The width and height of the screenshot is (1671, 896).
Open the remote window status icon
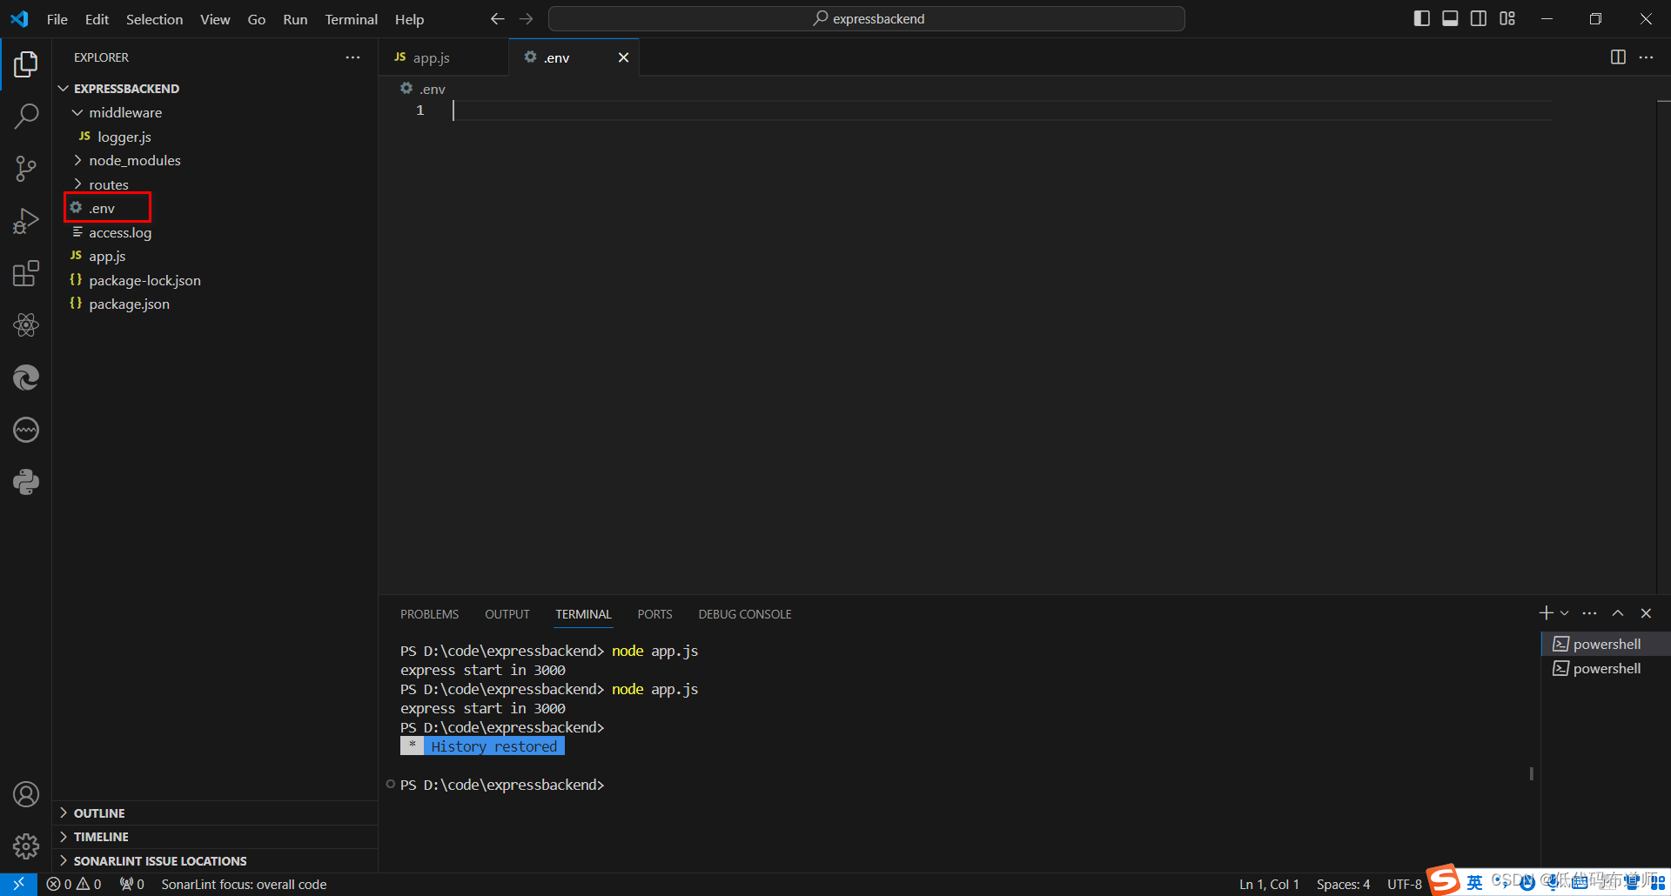[x=18, y=884]
